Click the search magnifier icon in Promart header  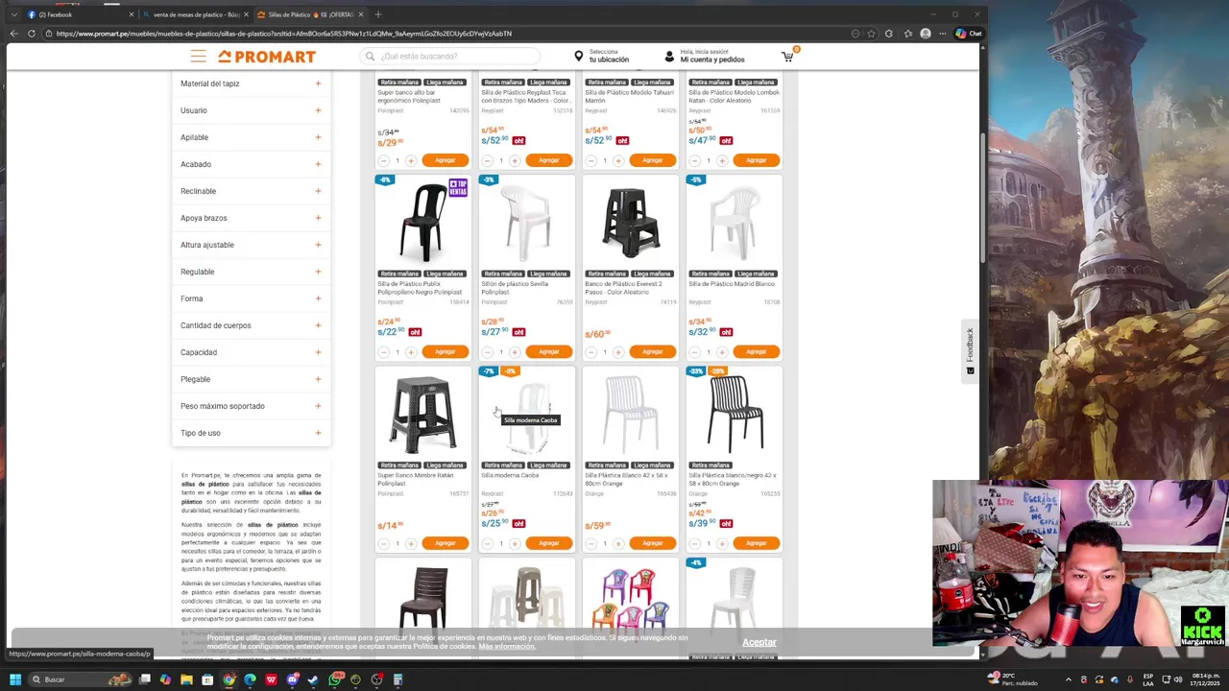tap(370, 57)
